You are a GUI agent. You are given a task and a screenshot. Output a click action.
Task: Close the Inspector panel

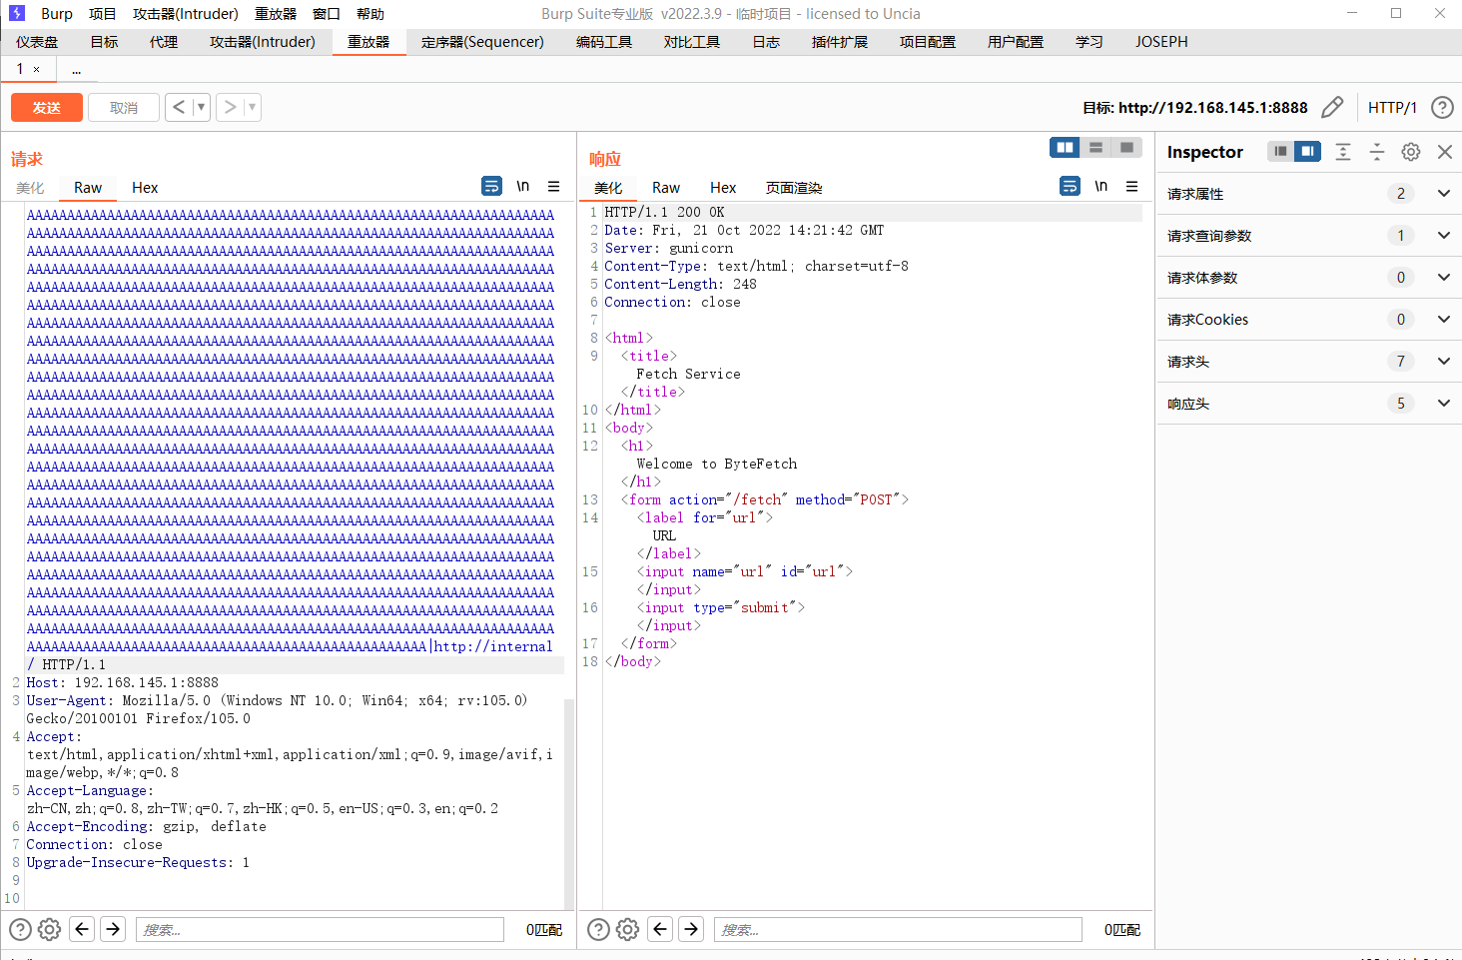(1444, 152)
